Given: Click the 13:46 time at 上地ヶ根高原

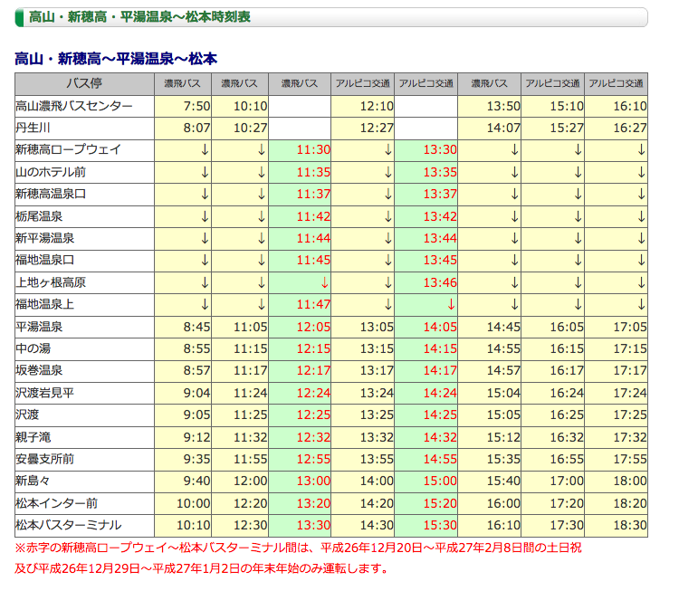Looking at the screenshot, I should pos(440,282).
